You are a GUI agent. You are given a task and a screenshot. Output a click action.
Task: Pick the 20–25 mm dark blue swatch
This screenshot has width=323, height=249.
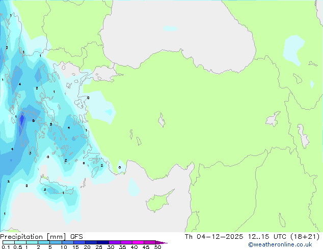click(91, 242)
